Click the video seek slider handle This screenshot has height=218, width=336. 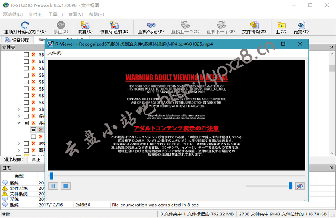click(51, 176)
